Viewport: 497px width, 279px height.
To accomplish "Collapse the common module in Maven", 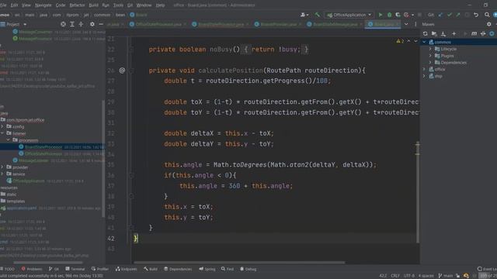I will [x=424, y=42].
